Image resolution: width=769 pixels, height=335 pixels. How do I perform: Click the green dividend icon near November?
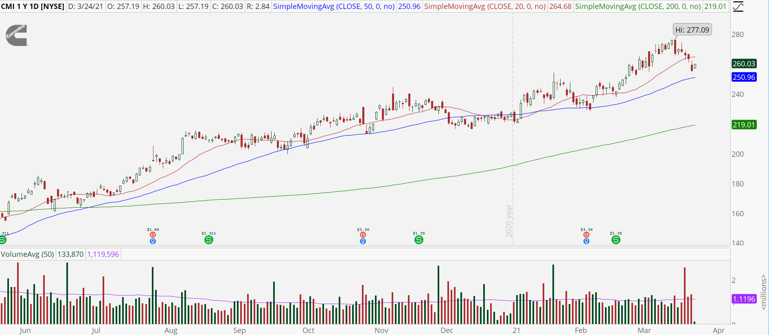(418, 240)
